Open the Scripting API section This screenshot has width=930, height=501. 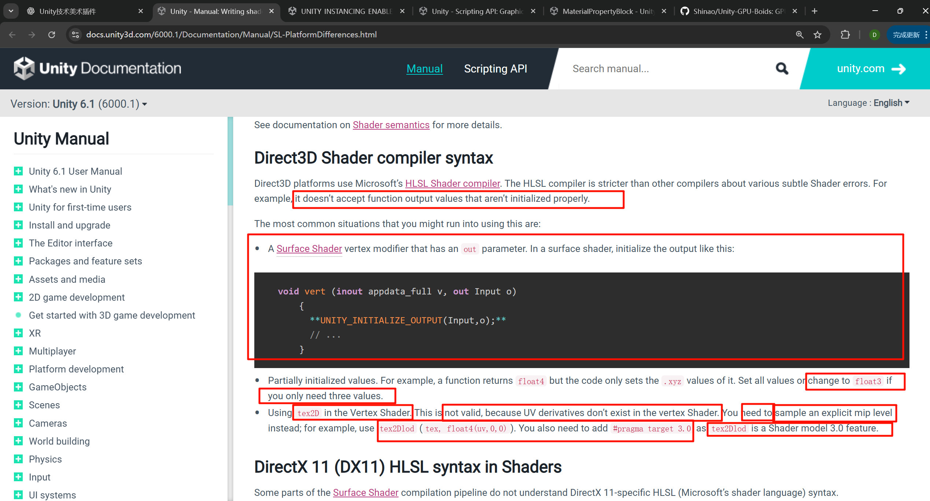point(495,68)
